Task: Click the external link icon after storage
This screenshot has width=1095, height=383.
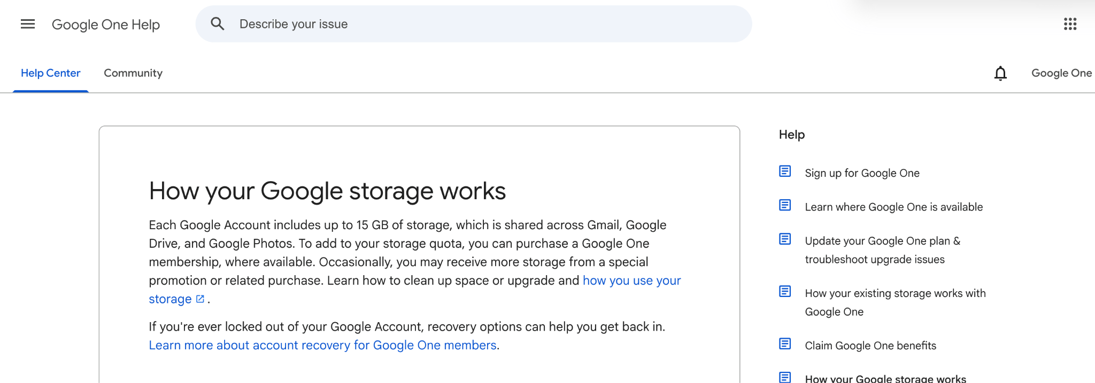Action: click(200, 299)
